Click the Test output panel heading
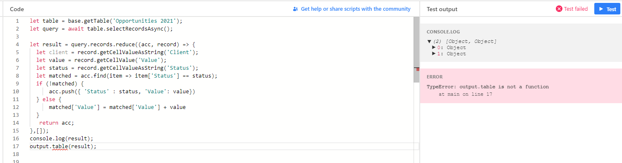622x163 pixels. 442,9
